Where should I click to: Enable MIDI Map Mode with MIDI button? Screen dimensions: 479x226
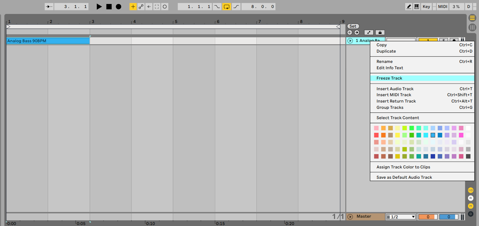[x=442, y=7]
